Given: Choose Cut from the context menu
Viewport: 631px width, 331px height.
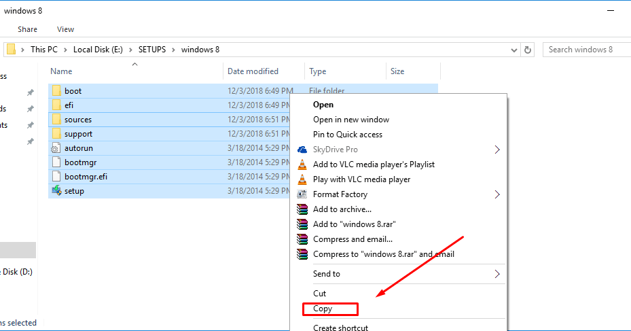Looking at the screenshot, I should [319, 294].
